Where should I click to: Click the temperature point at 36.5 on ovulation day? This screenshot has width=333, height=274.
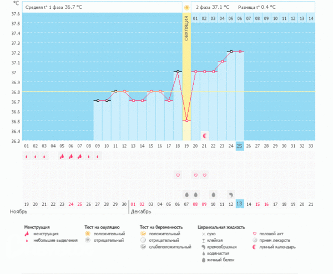(x=186, y=120)
